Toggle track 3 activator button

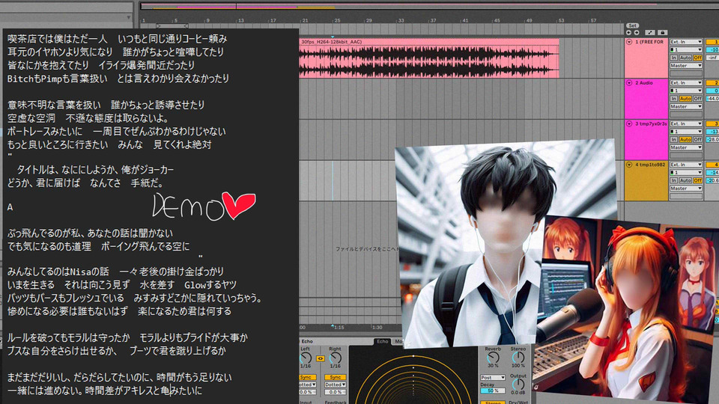point(712,123)
